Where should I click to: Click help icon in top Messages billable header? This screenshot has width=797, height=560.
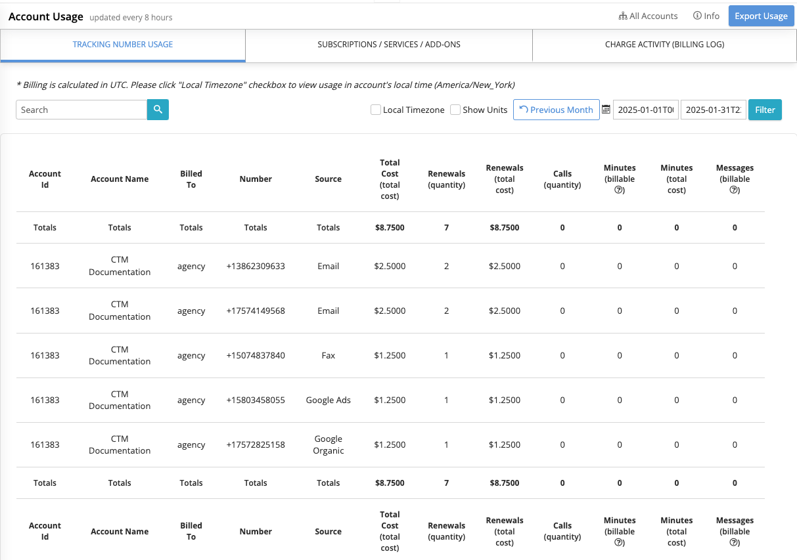pos(735,190)
